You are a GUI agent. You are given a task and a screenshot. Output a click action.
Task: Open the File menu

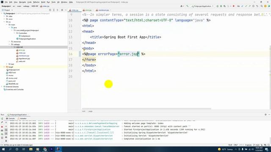(6, 2)
